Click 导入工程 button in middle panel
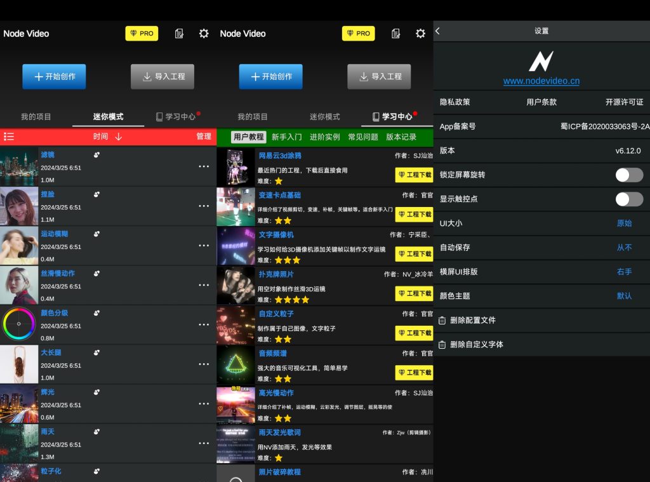This screenshot has height=482, width=650. [x=380, y=76]
